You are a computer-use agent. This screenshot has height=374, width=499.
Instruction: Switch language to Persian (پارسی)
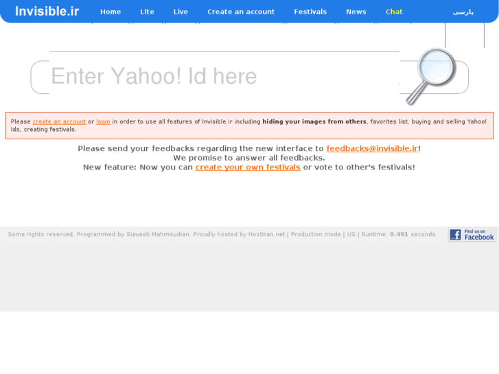[x=463, y=12]
